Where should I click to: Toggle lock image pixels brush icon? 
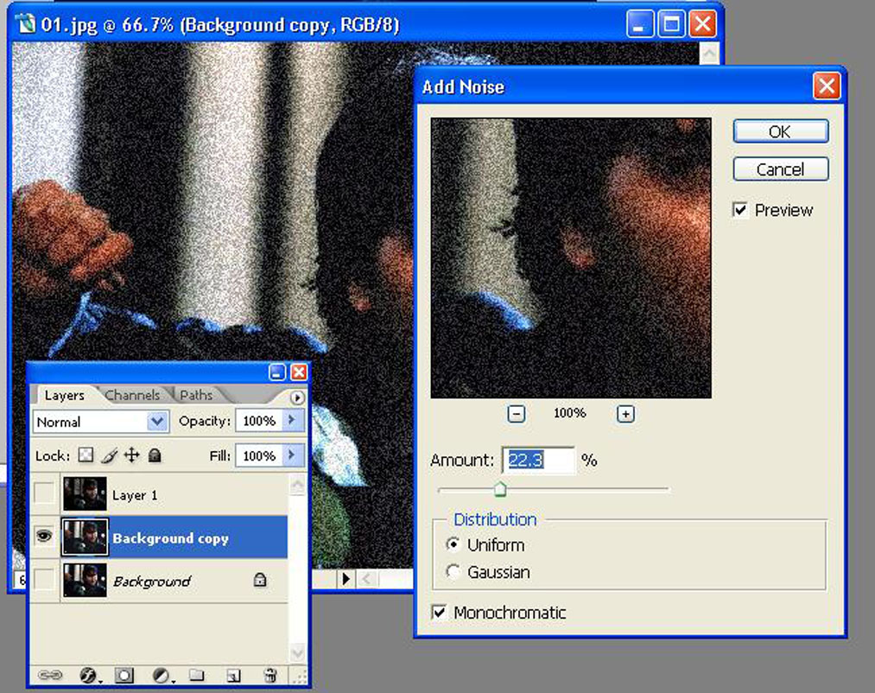tap(110, 455)
